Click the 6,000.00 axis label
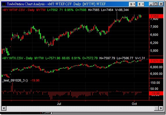 tap(156, 74)
